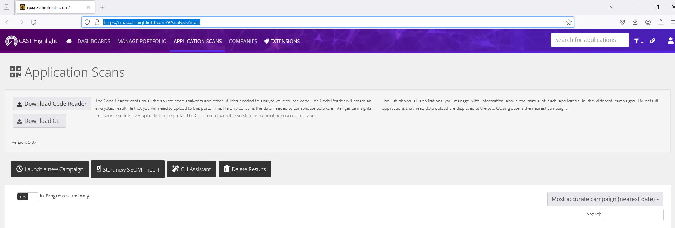This screenshot has width=675, height=228.
Task: Click the Delete Results button
Action: click(x=245, y=169)
